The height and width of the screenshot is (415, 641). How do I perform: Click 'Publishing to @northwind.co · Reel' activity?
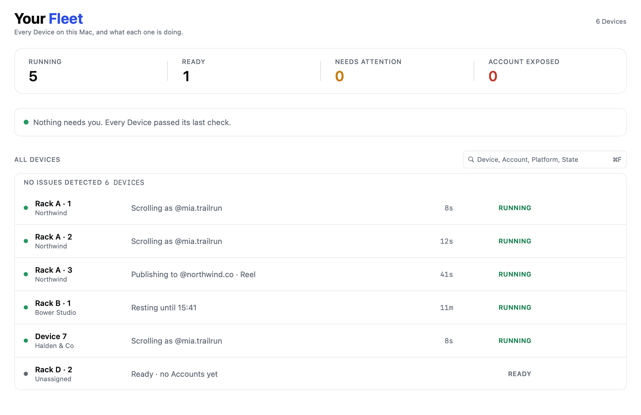pos(193,274)
